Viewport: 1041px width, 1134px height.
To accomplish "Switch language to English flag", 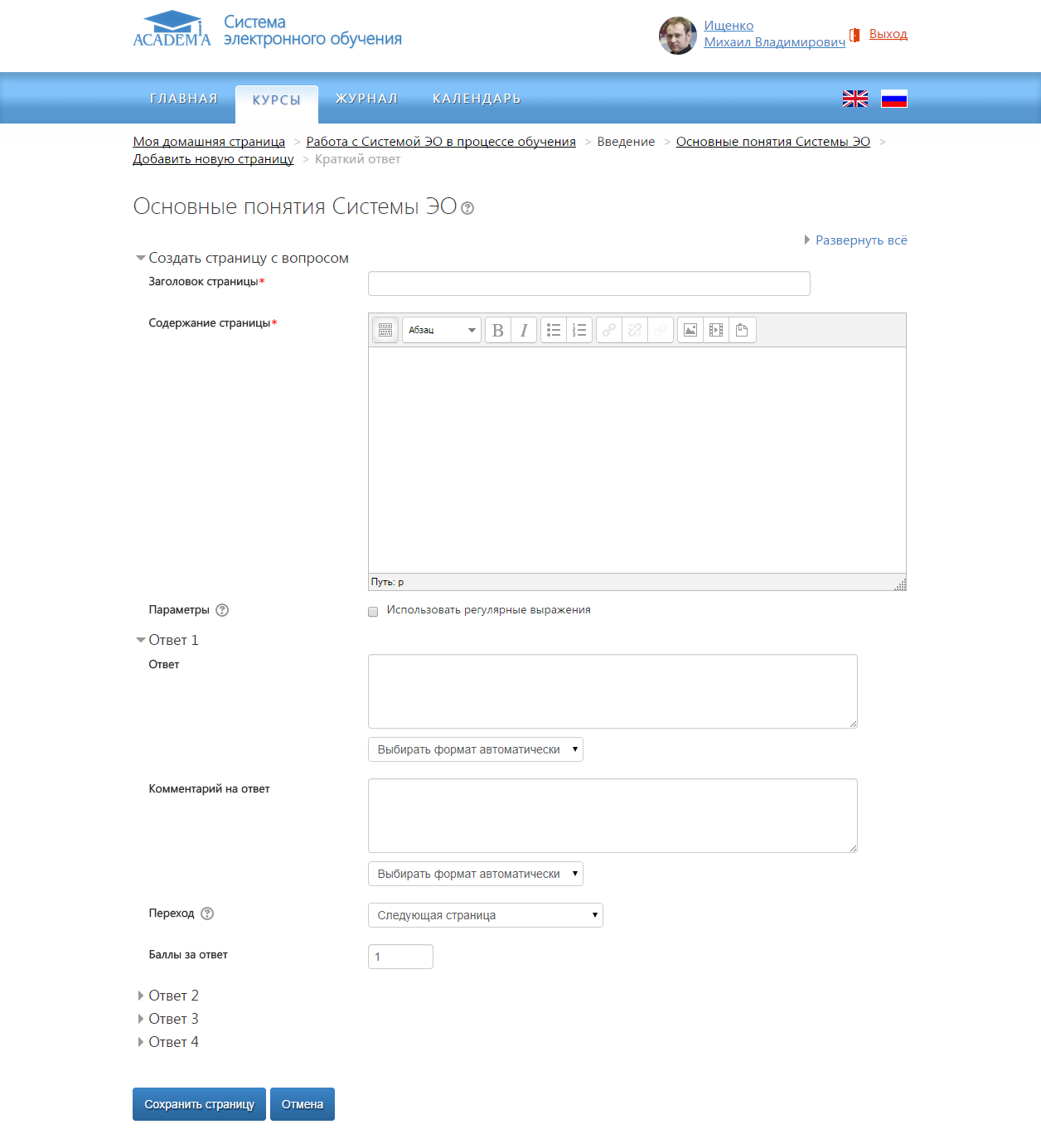I will coord(855,99).
